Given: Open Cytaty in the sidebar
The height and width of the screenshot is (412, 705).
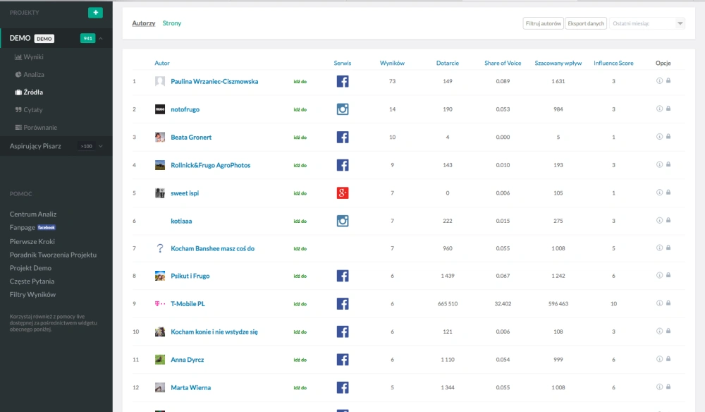Looking at the screenshot, I should [x=33, y=110].
